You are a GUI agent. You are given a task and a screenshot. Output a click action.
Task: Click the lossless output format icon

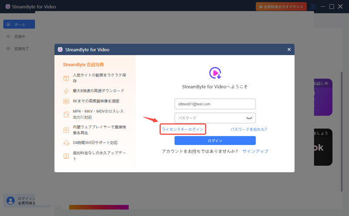66,115
